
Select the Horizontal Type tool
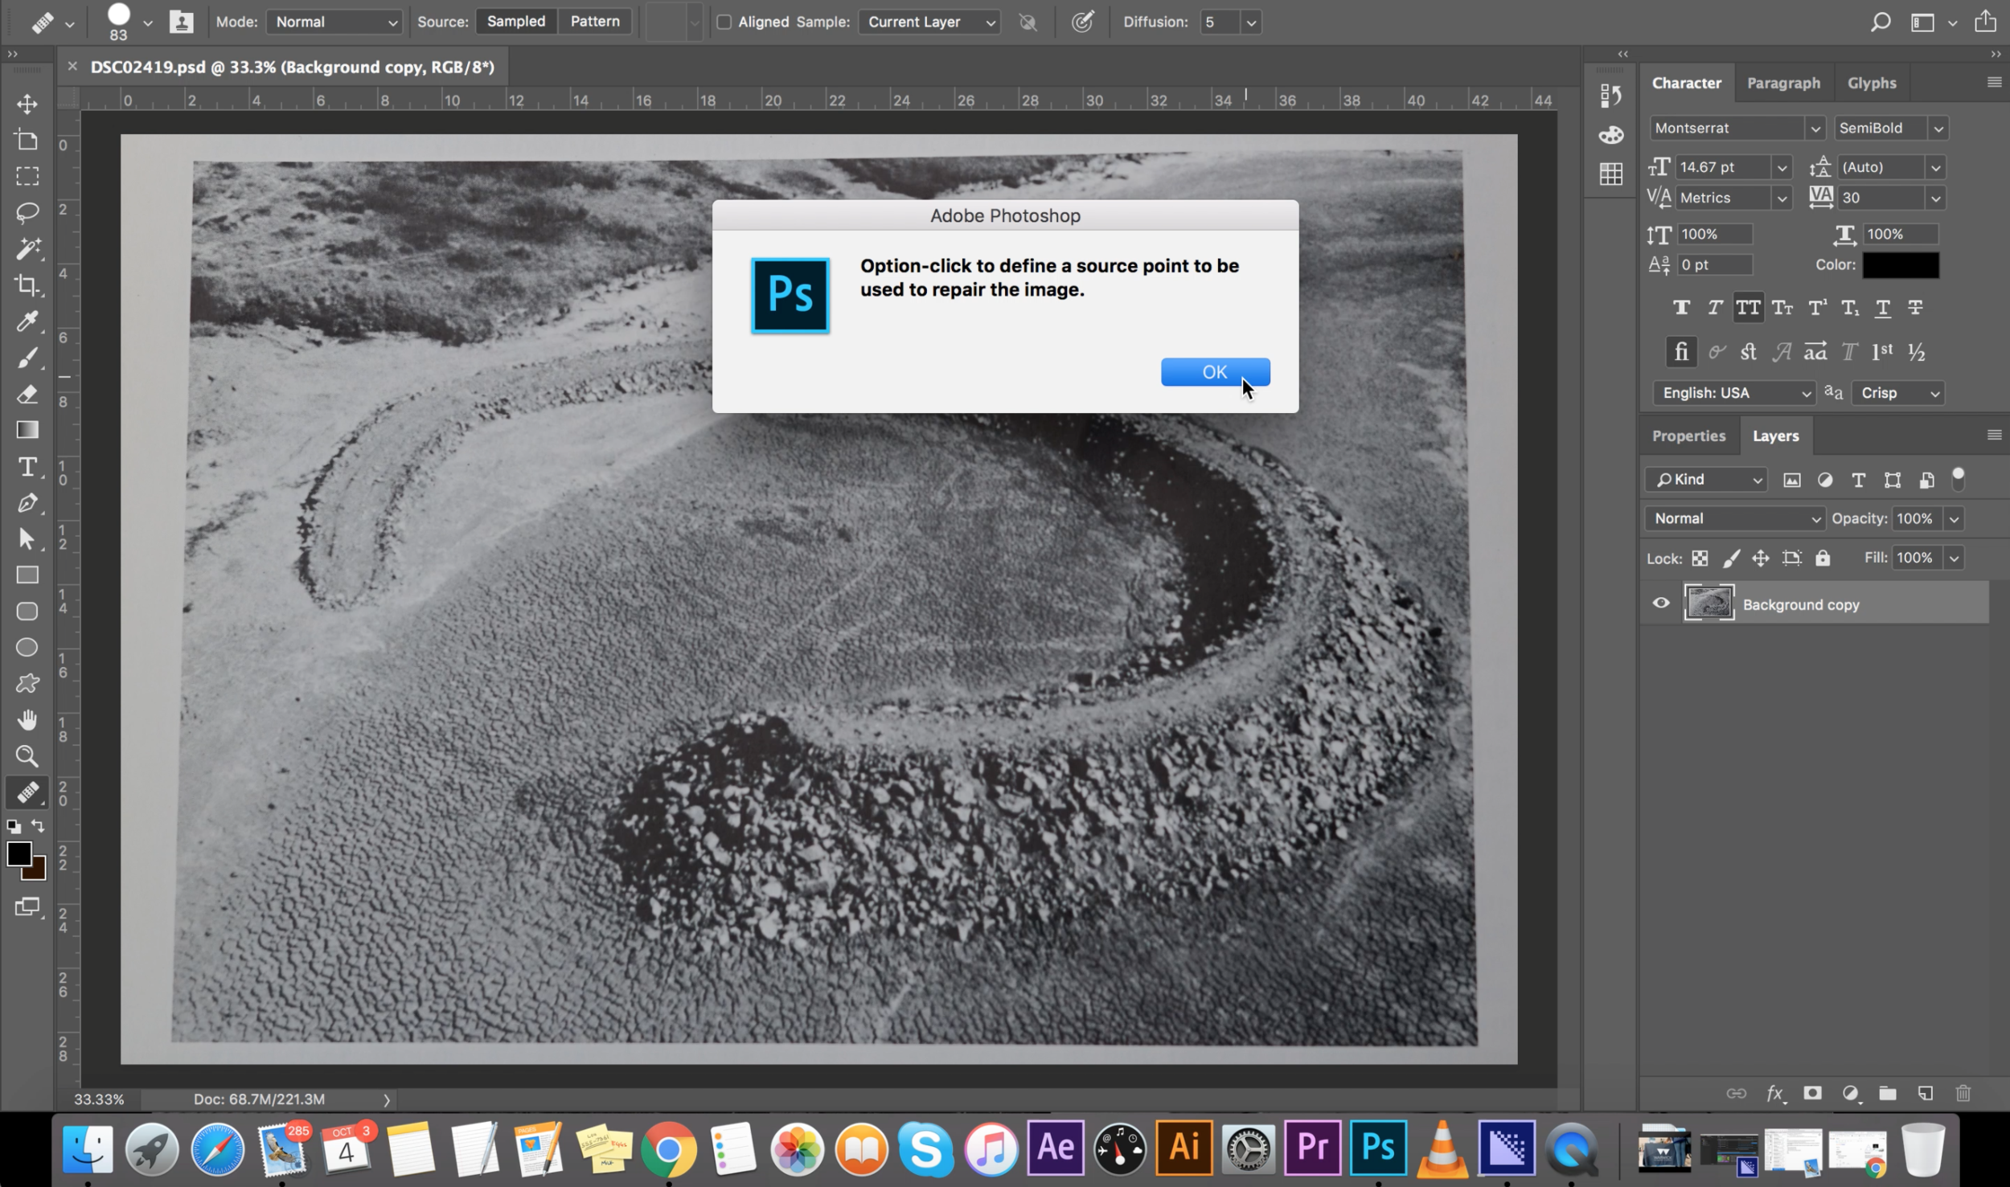click(27, 467)
